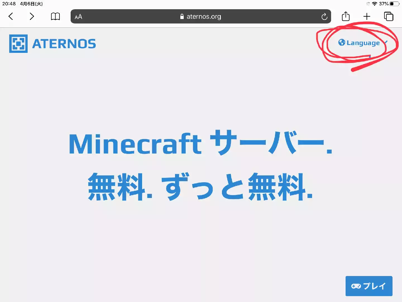Open the Safari share sheet icon
This screenshot has width=402, height=302.
(x=346, y=16)
